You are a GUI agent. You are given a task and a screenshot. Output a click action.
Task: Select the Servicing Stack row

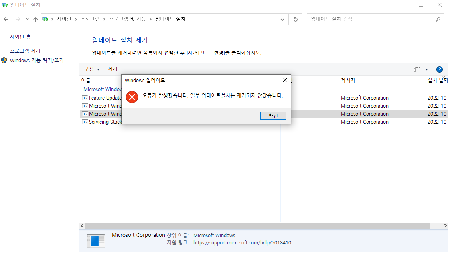coord(265,122)
